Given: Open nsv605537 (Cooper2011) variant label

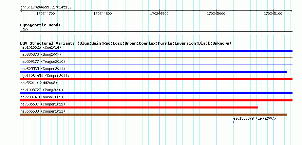Looking at the screenshot, I should 43,104.
